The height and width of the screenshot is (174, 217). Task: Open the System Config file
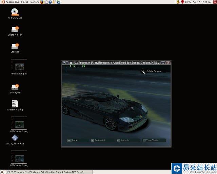click(x=15, y=104)
